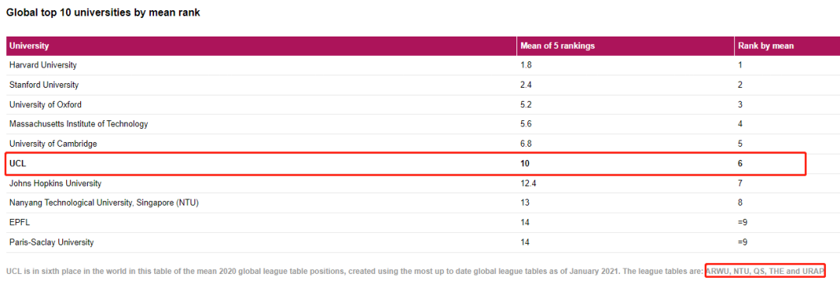Select the Stanford University cell
Image resolution: width=840 pixels, height=288 pixels.
pos(44,85)
